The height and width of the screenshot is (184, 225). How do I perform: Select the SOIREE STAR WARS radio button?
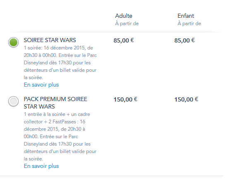[13, 42]
